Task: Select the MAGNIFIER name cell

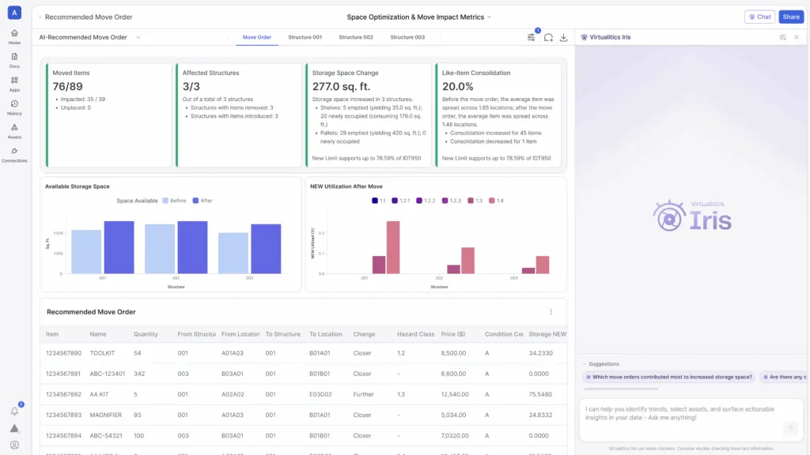Action: (105, 415)
